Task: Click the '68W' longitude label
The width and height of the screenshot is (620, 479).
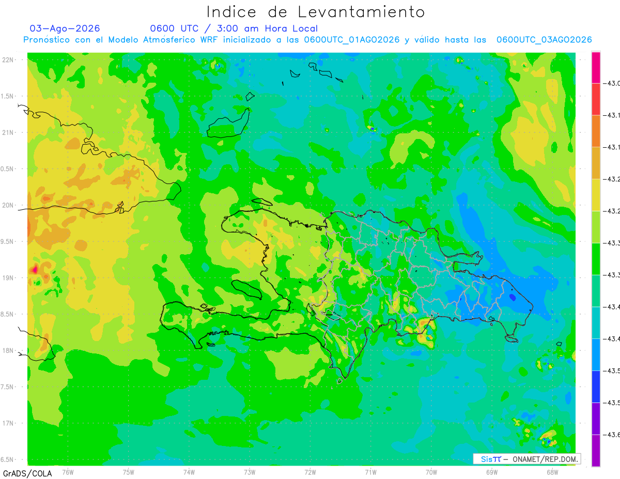Action: 552,472
